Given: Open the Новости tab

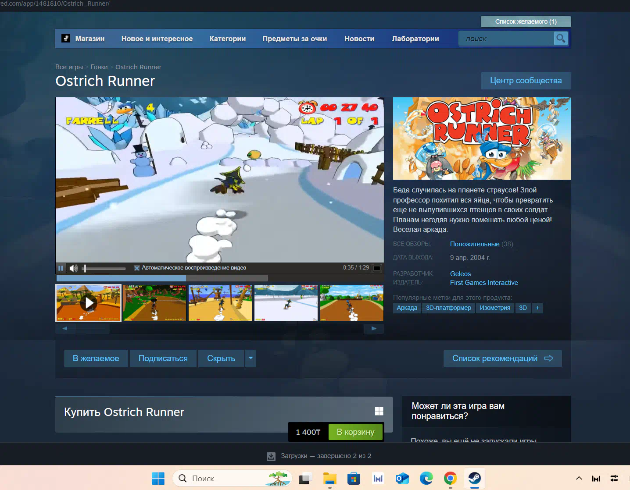Looking at the screenshot, I should tap(359, 39).
